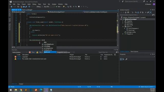
Task: Click the View Code icon in Solution Explorer toolbar
Action: (x=146, y=13)
